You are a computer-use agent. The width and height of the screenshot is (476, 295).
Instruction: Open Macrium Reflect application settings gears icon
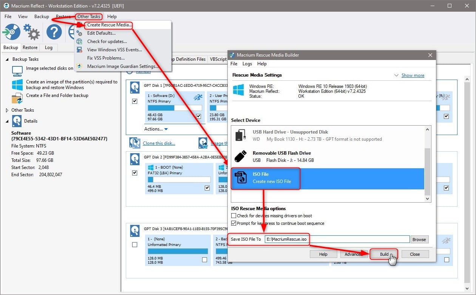click(32, 32)
